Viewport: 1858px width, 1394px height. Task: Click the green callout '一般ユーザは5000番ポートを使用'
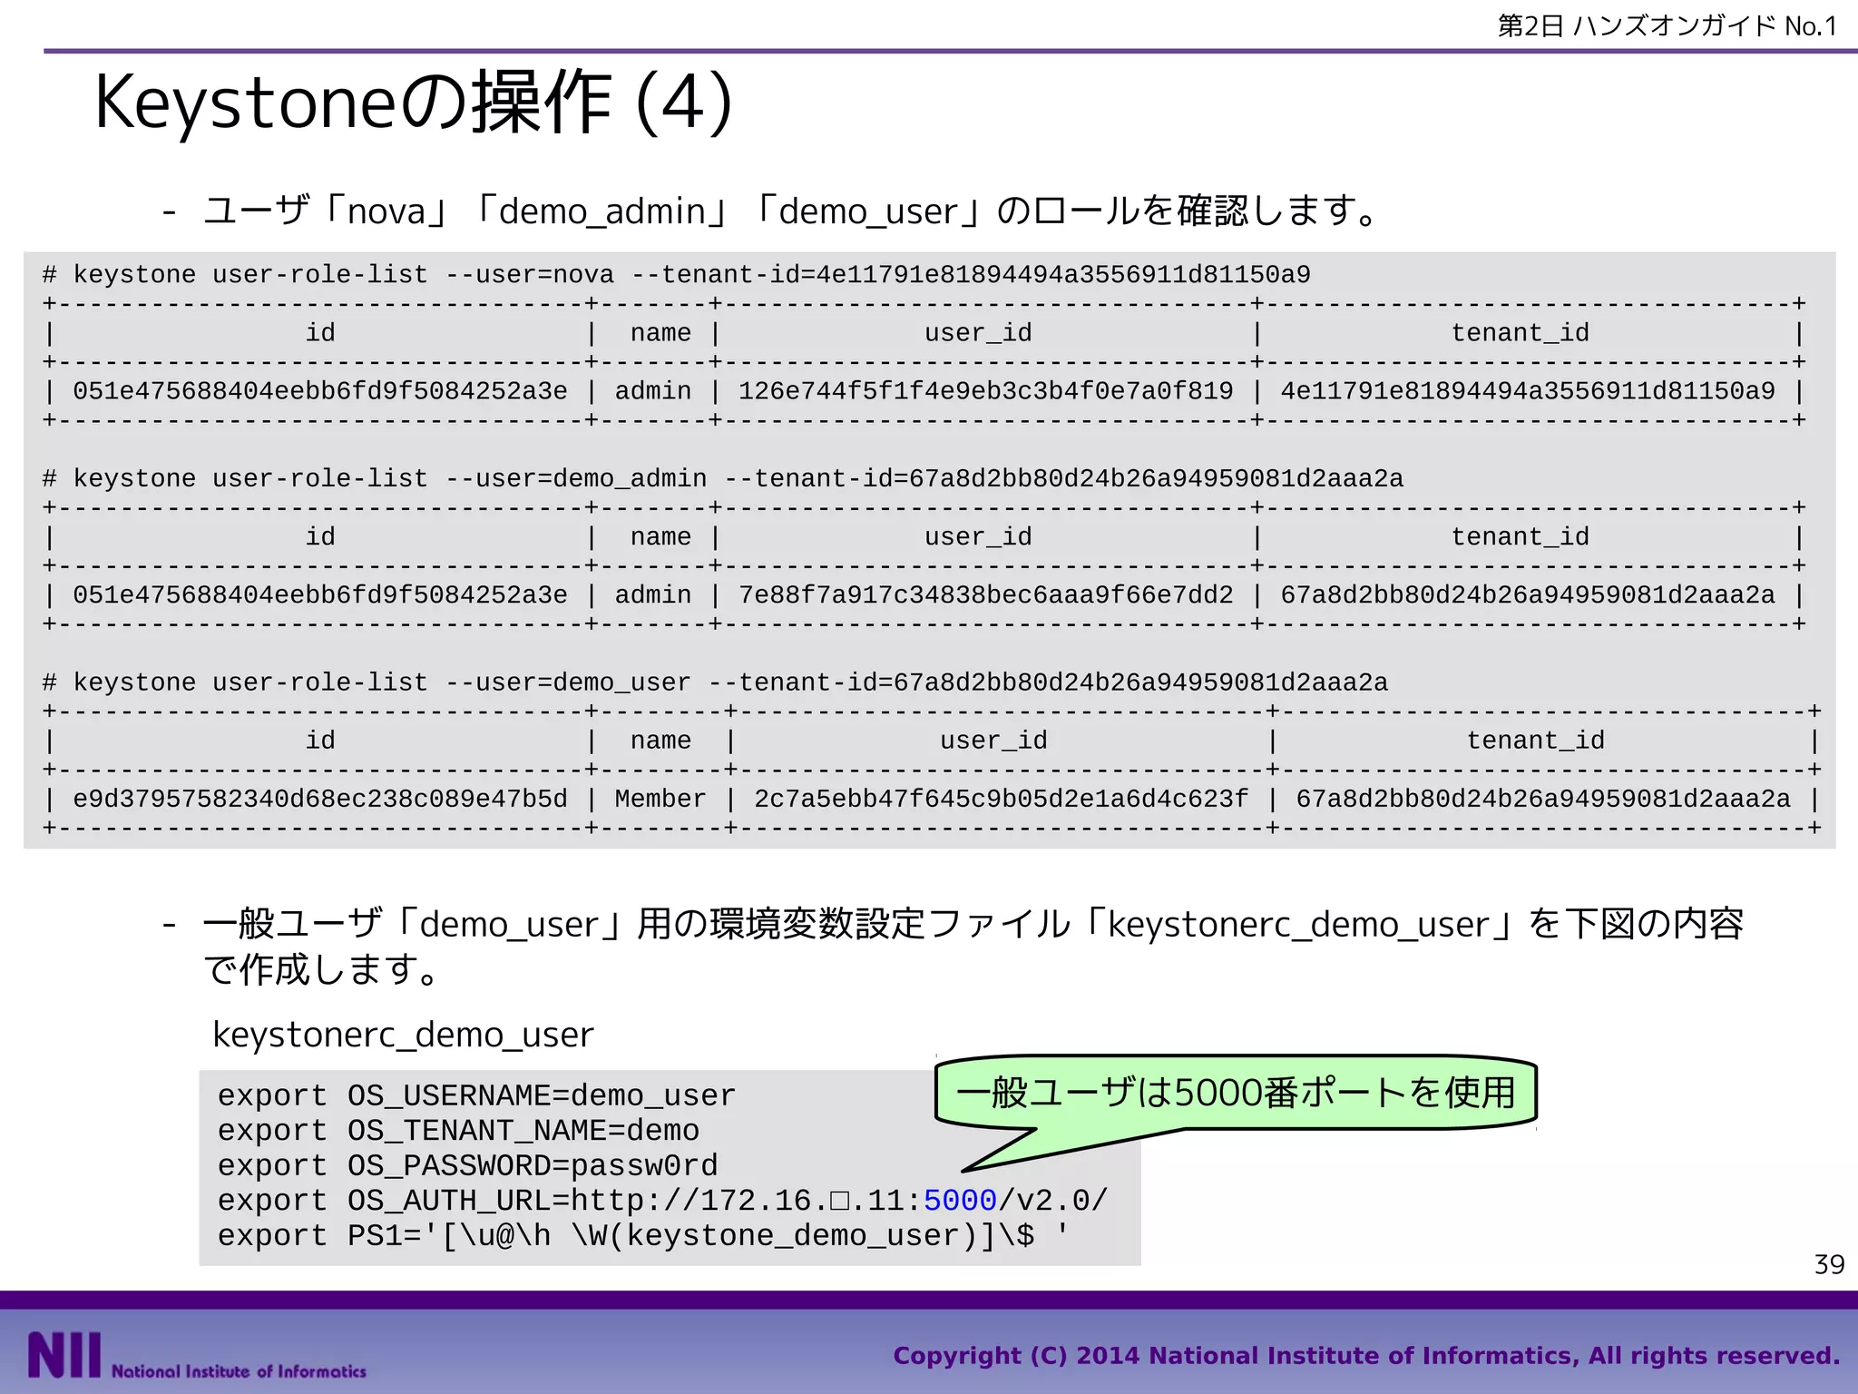(1236, 1093)
